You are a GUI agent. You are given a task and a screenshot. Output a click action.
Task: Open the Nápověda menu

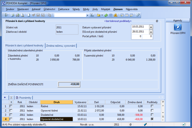tap(132, 9)
